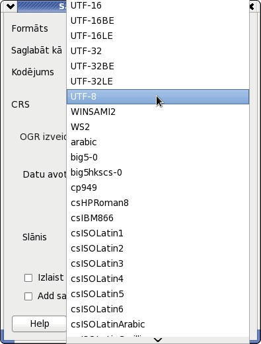Pick the UTF-16BE encoding entry
The width and height of the screenshot is (261, 344).
(158, 21)
